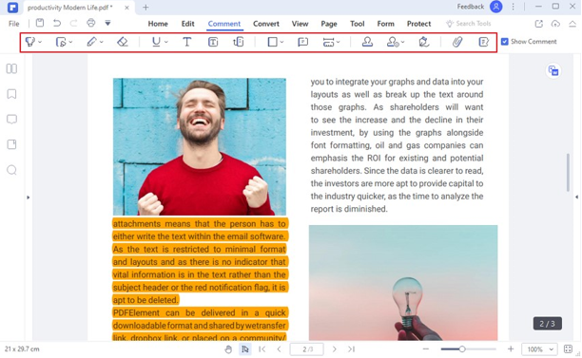
Task: Select the Text Box tool
Action: [x=213, y=42]
